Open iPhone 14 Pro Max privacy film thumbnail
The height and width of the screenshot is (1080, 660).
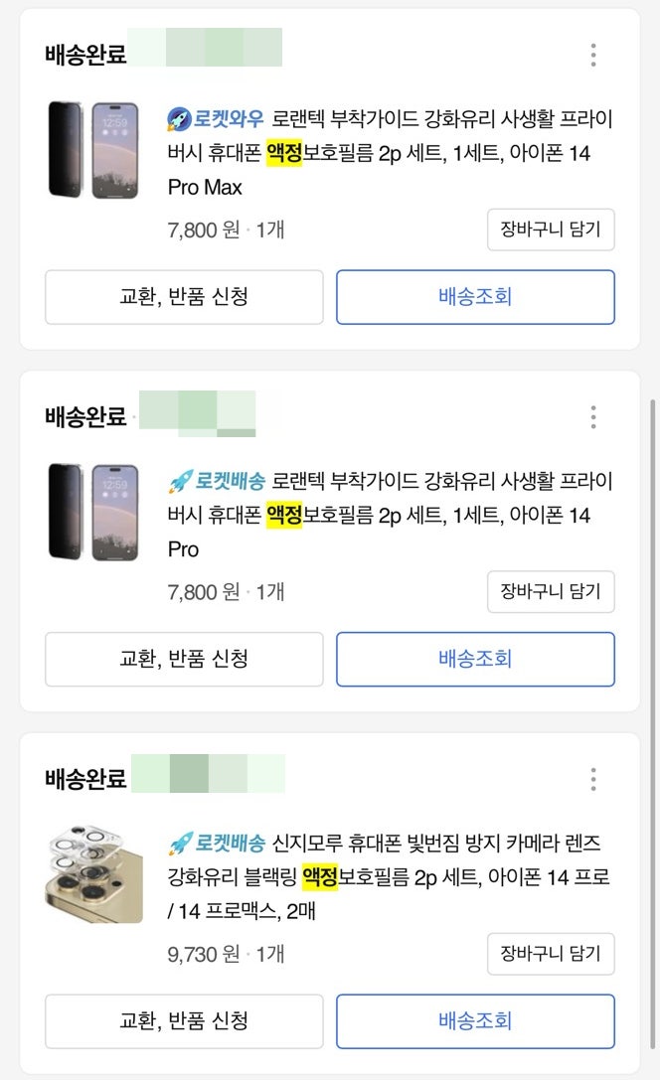pyautogui.click(x=94, y=150)
